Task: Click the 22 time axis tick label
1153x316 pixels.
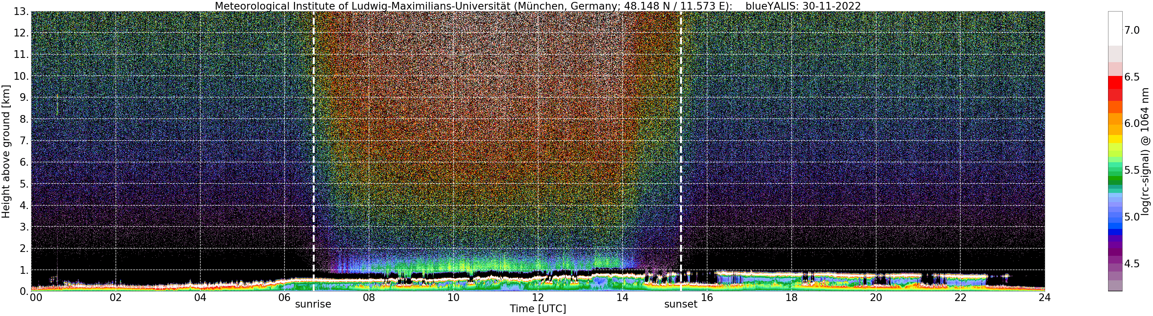Action: click(x=960, y=298)
